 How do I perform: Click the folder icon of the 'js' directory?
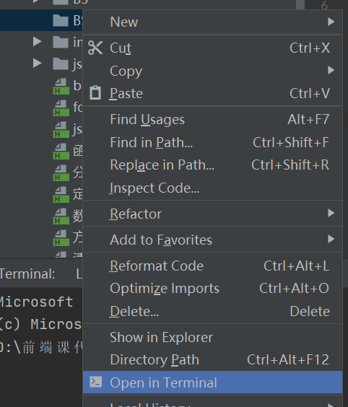[x=61, y=64]
